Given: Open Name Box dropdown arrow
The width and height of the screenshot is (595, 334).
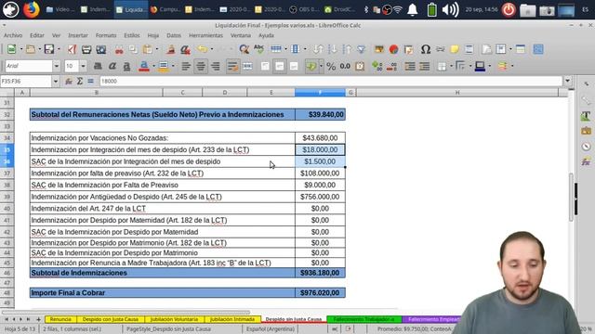Looking at the screenshot, I should 56,81.
